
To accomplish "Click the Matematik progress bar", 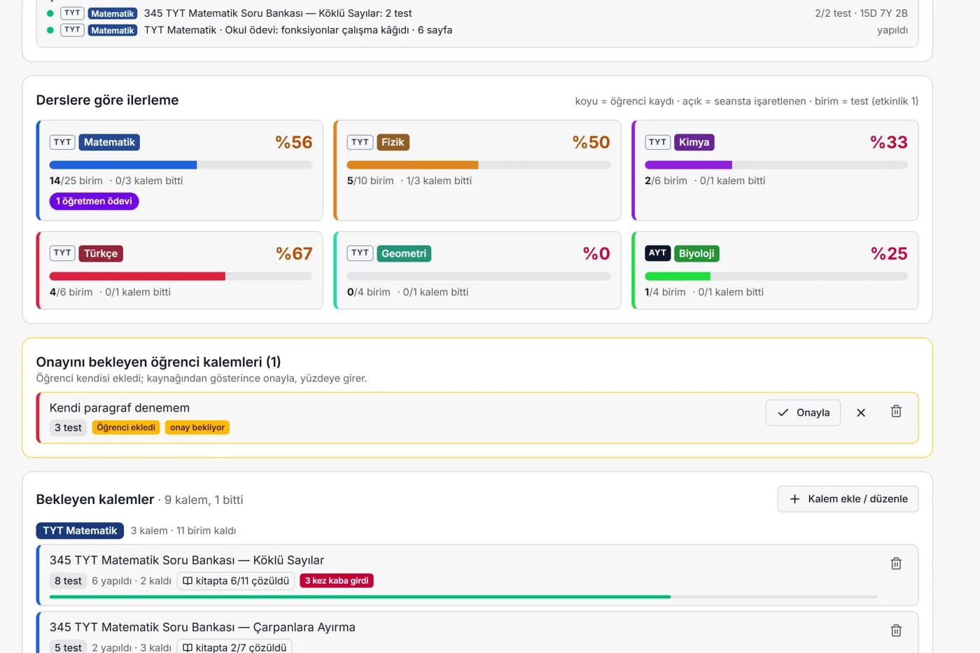I will [x=181, y=165].
